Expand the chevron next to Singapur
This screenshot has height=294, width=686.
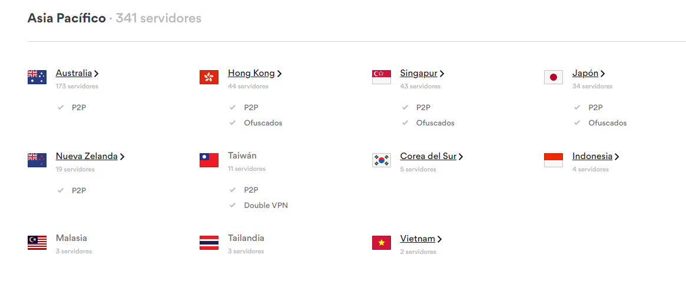pyautogui.click(x=442, y=74)
